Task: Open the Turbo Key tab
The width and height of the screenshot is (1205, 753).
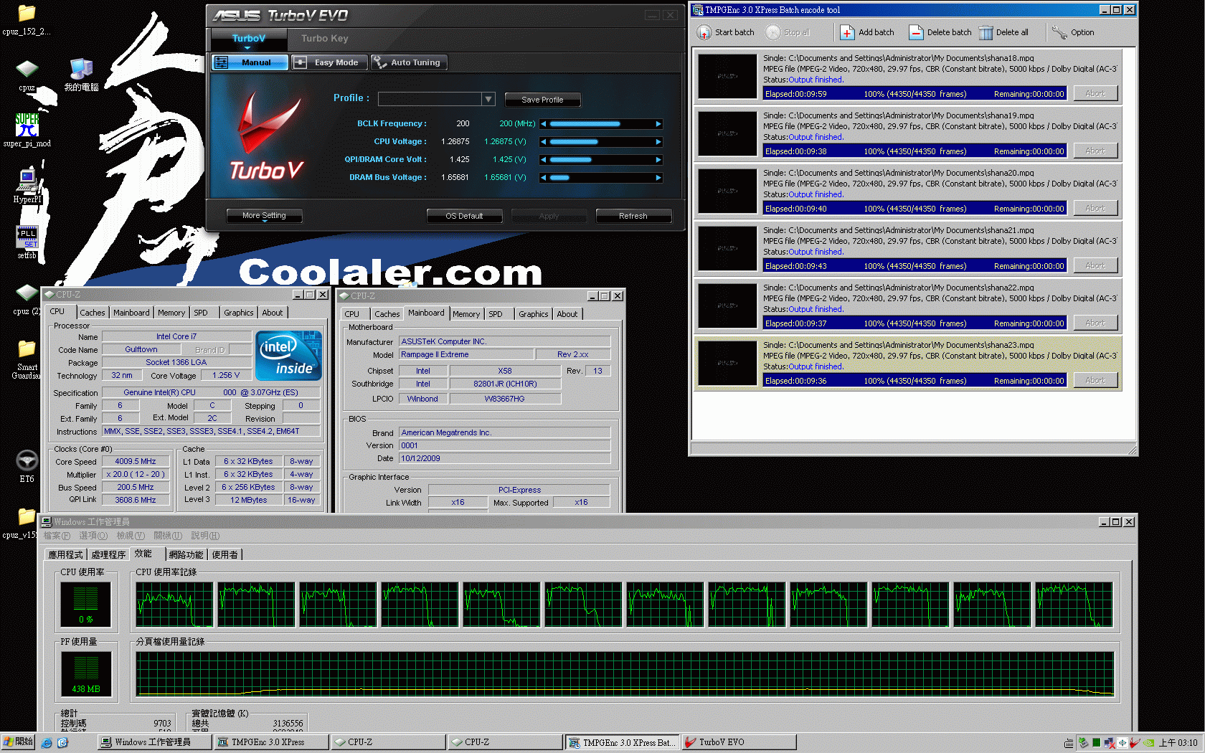Action: coord(324,39)
